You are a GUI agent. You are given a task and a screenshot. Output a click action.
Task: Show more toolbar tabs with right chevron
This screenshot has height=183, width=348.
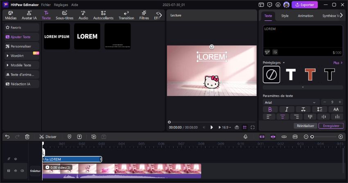pos(160,15)
